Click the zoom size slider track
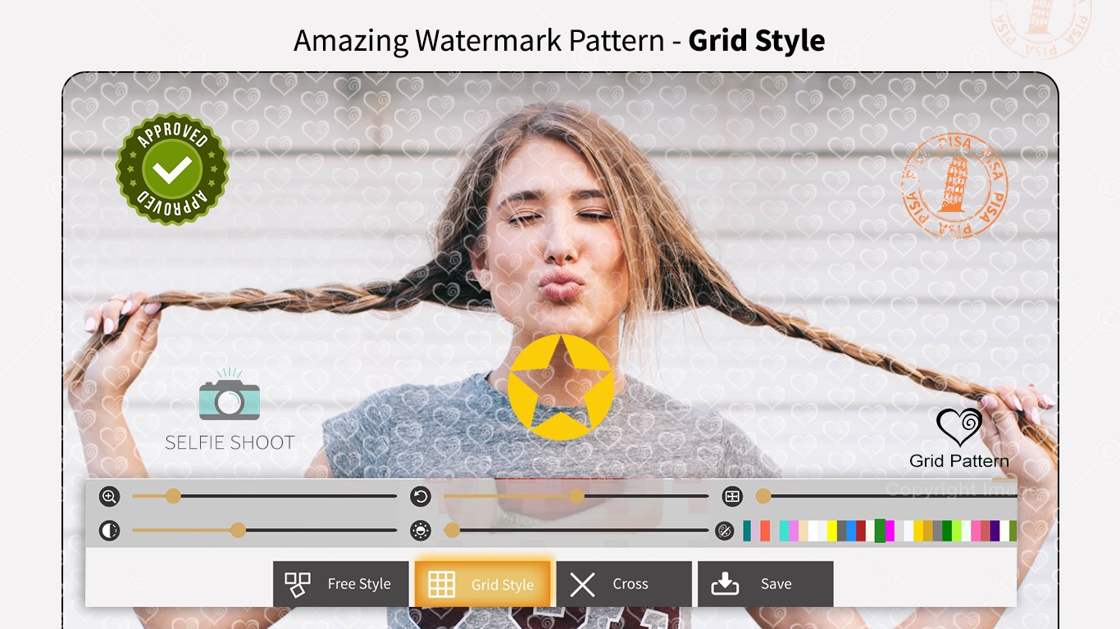This screenshot has width=1120, height=629. tap(265, 496)
